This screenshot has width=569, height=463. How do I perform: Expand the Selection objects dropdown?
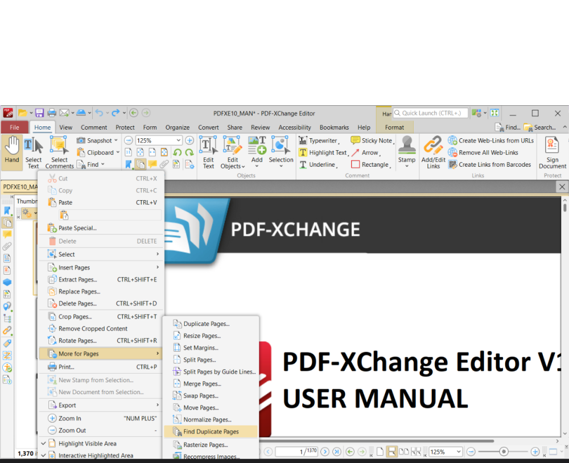coord(281,166)
